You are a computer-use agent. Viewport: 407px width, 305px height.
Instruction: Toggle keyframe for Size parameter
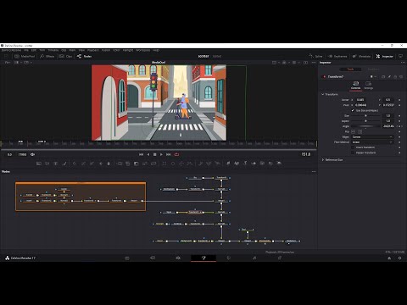(399, 116)
